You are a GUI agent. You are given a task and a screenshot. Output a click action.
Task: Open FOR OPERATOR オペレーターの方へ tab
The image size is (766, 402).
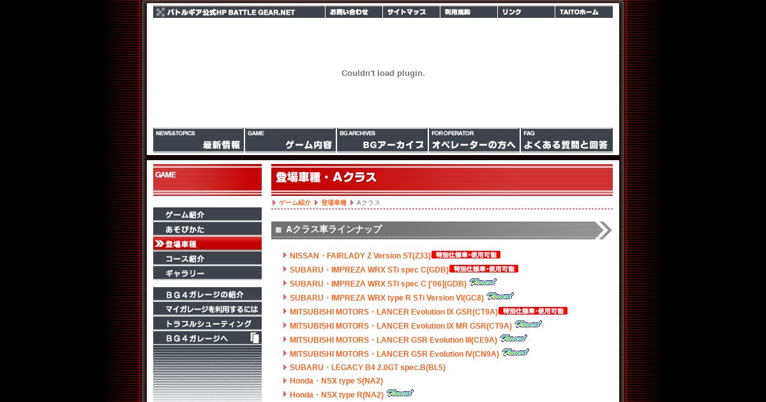(x=474, y=140)
